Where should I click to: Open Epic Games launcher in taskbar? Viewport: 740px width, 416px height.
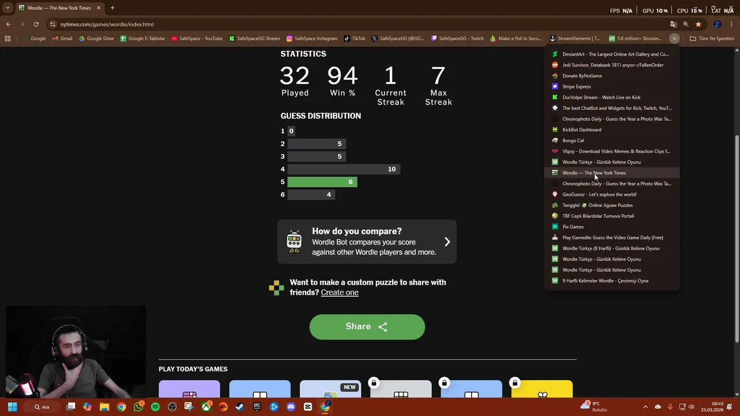pyautogui.click(x=257, y=407)
